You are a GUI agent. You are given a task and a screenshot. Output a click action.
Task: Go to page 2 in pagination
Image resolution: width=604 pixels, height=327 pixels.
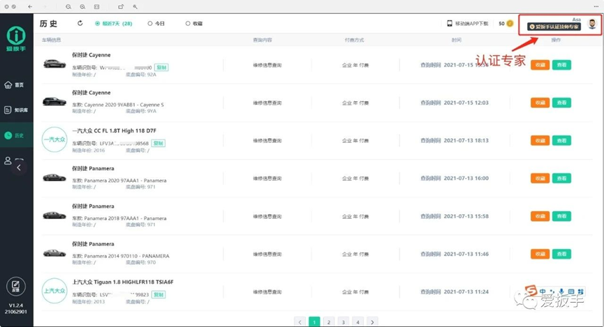point(329,322)
